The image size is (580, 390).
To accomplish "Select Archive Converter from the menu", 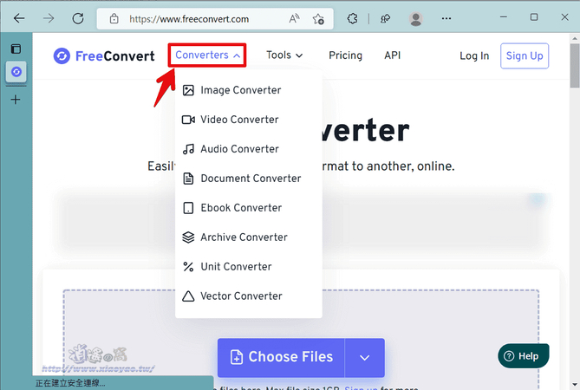I will click(244, 237).
